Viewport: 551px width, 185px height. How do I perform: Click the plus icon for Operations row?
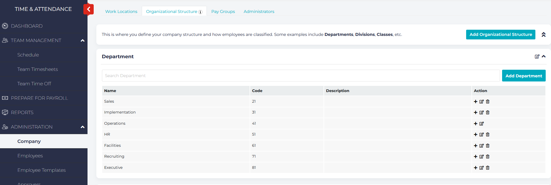(x=476, y=124)
